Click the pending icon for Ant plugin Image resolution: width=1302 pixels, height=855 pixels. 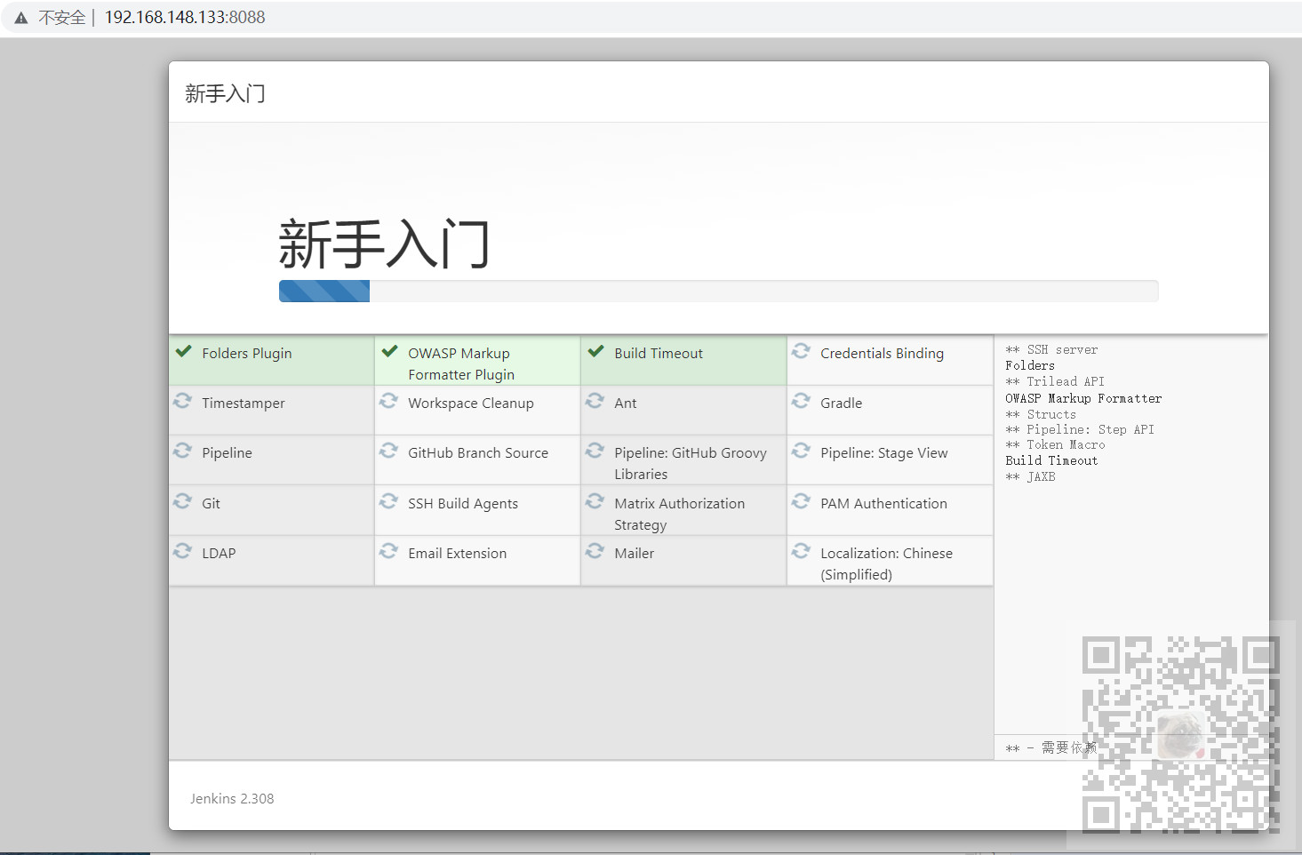[x=595, y=401]
